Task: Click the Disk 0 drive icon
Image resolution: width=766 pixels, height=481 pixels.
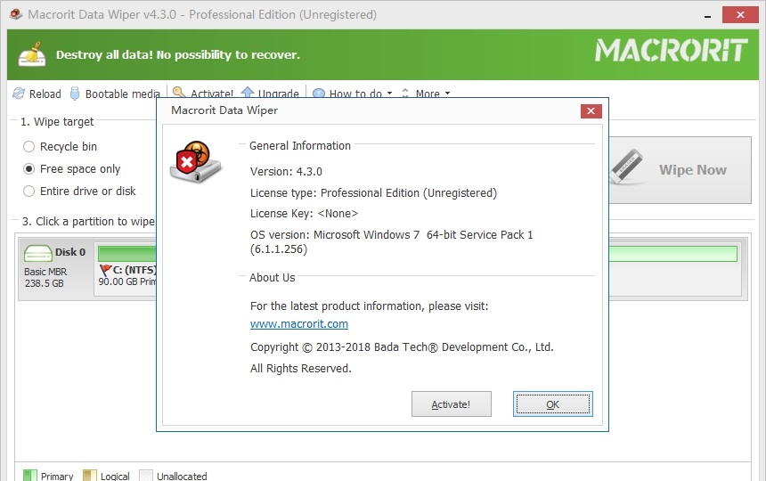Action: [x=38, y=254]
